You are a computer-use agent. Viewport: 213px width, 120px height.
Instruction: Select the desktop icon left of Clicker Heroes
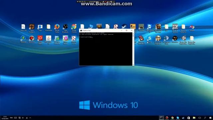57,40
